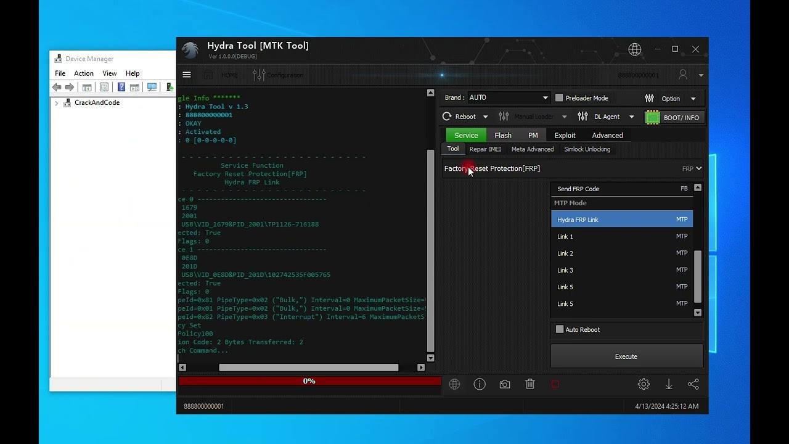Open the Brand AUTO dropdown
This screenshot has width=789, height=444.
click(509, 97)
